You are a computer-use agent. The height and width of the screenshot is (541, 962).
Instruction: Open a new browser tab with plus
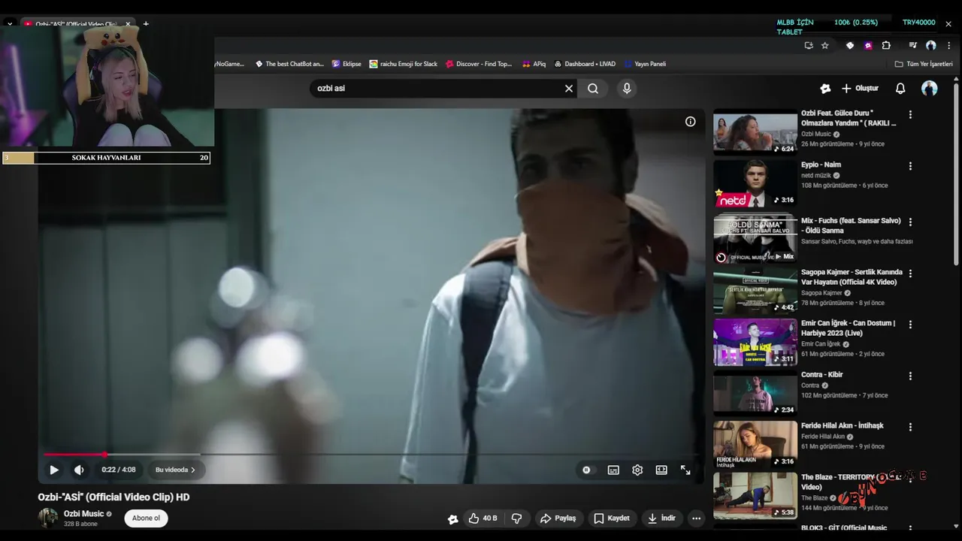tap(146, 24)
